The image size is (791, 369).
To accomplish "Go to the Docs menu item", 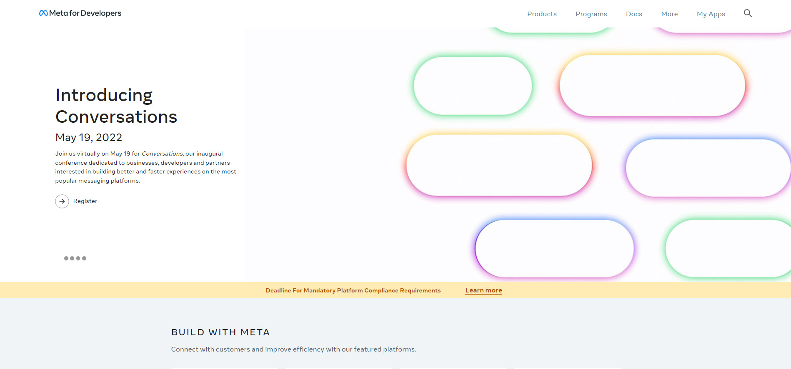I will [x=634, y=14].
